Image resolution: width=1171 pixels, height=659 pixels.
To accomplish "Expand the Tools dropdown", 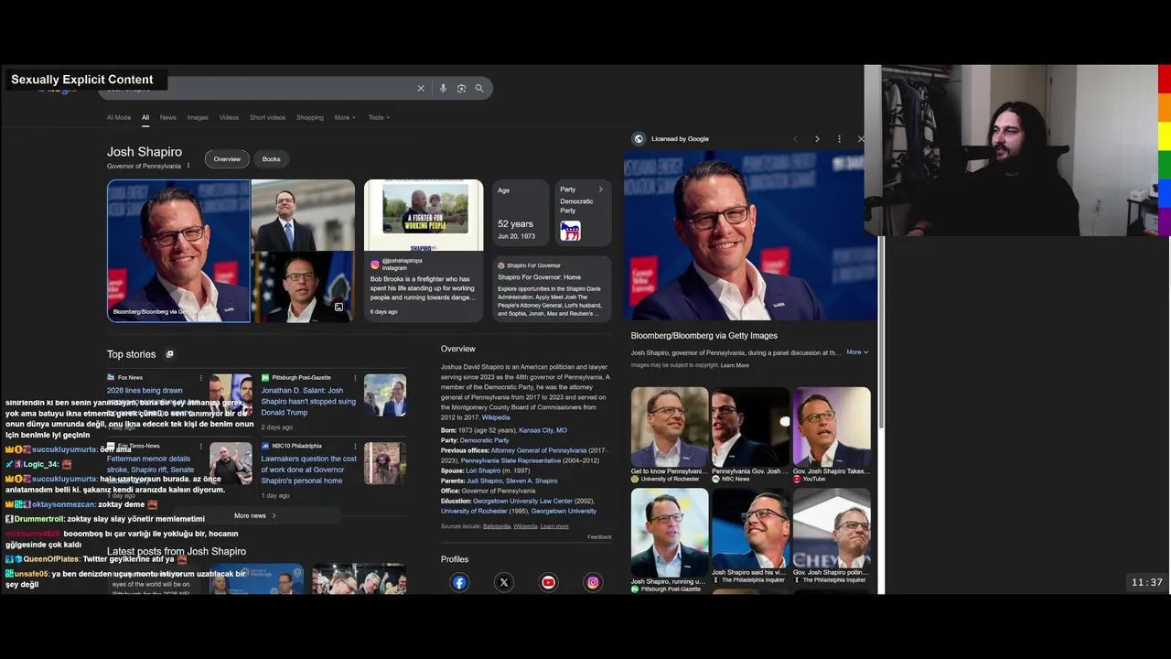I will coord(379,117).
